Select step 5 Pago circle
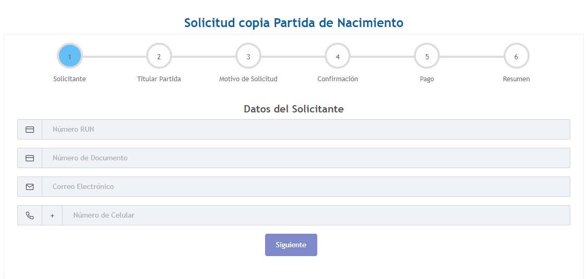586x279 pixels. pos(427,56)
